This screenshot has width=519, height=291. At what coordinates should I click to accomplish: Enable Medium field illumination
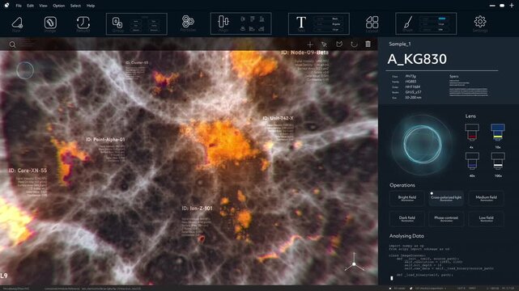tap(487, 198)
